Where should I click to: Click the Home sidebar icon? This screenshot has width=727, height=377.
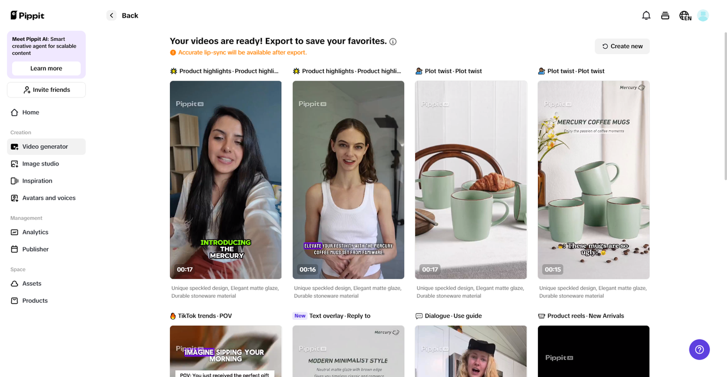pyautogui.click(x=15, y=112)
